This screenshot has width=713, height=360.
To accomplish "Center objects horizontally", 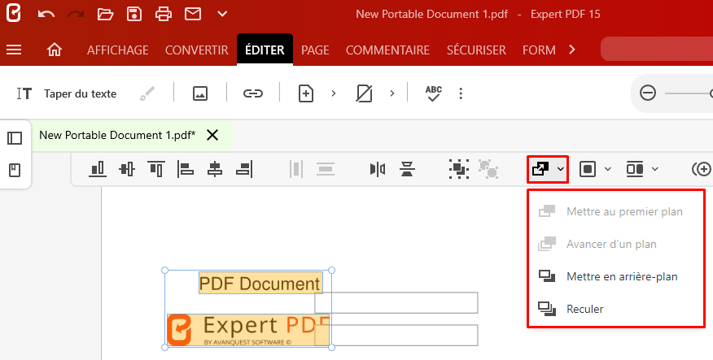I will pyautogui.click(x=215, y=169).
